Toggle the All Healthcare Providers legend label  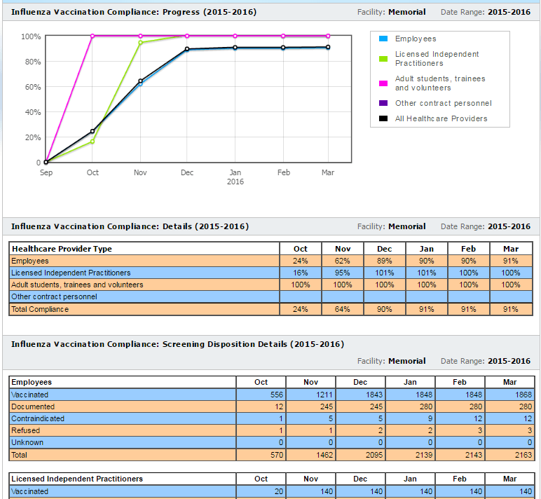pos(441,119)
